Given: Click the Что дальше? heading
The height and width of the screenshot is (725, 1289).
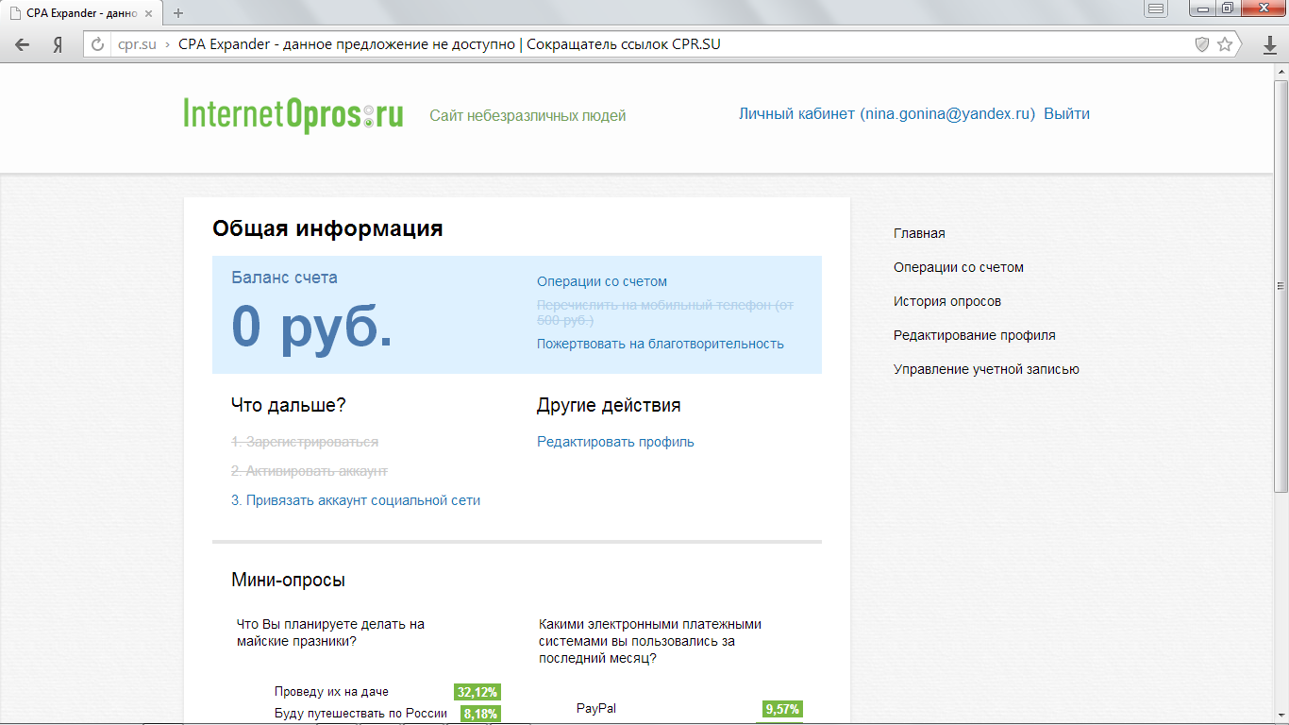Looking at the screenshot, I should tap(289, 405).
